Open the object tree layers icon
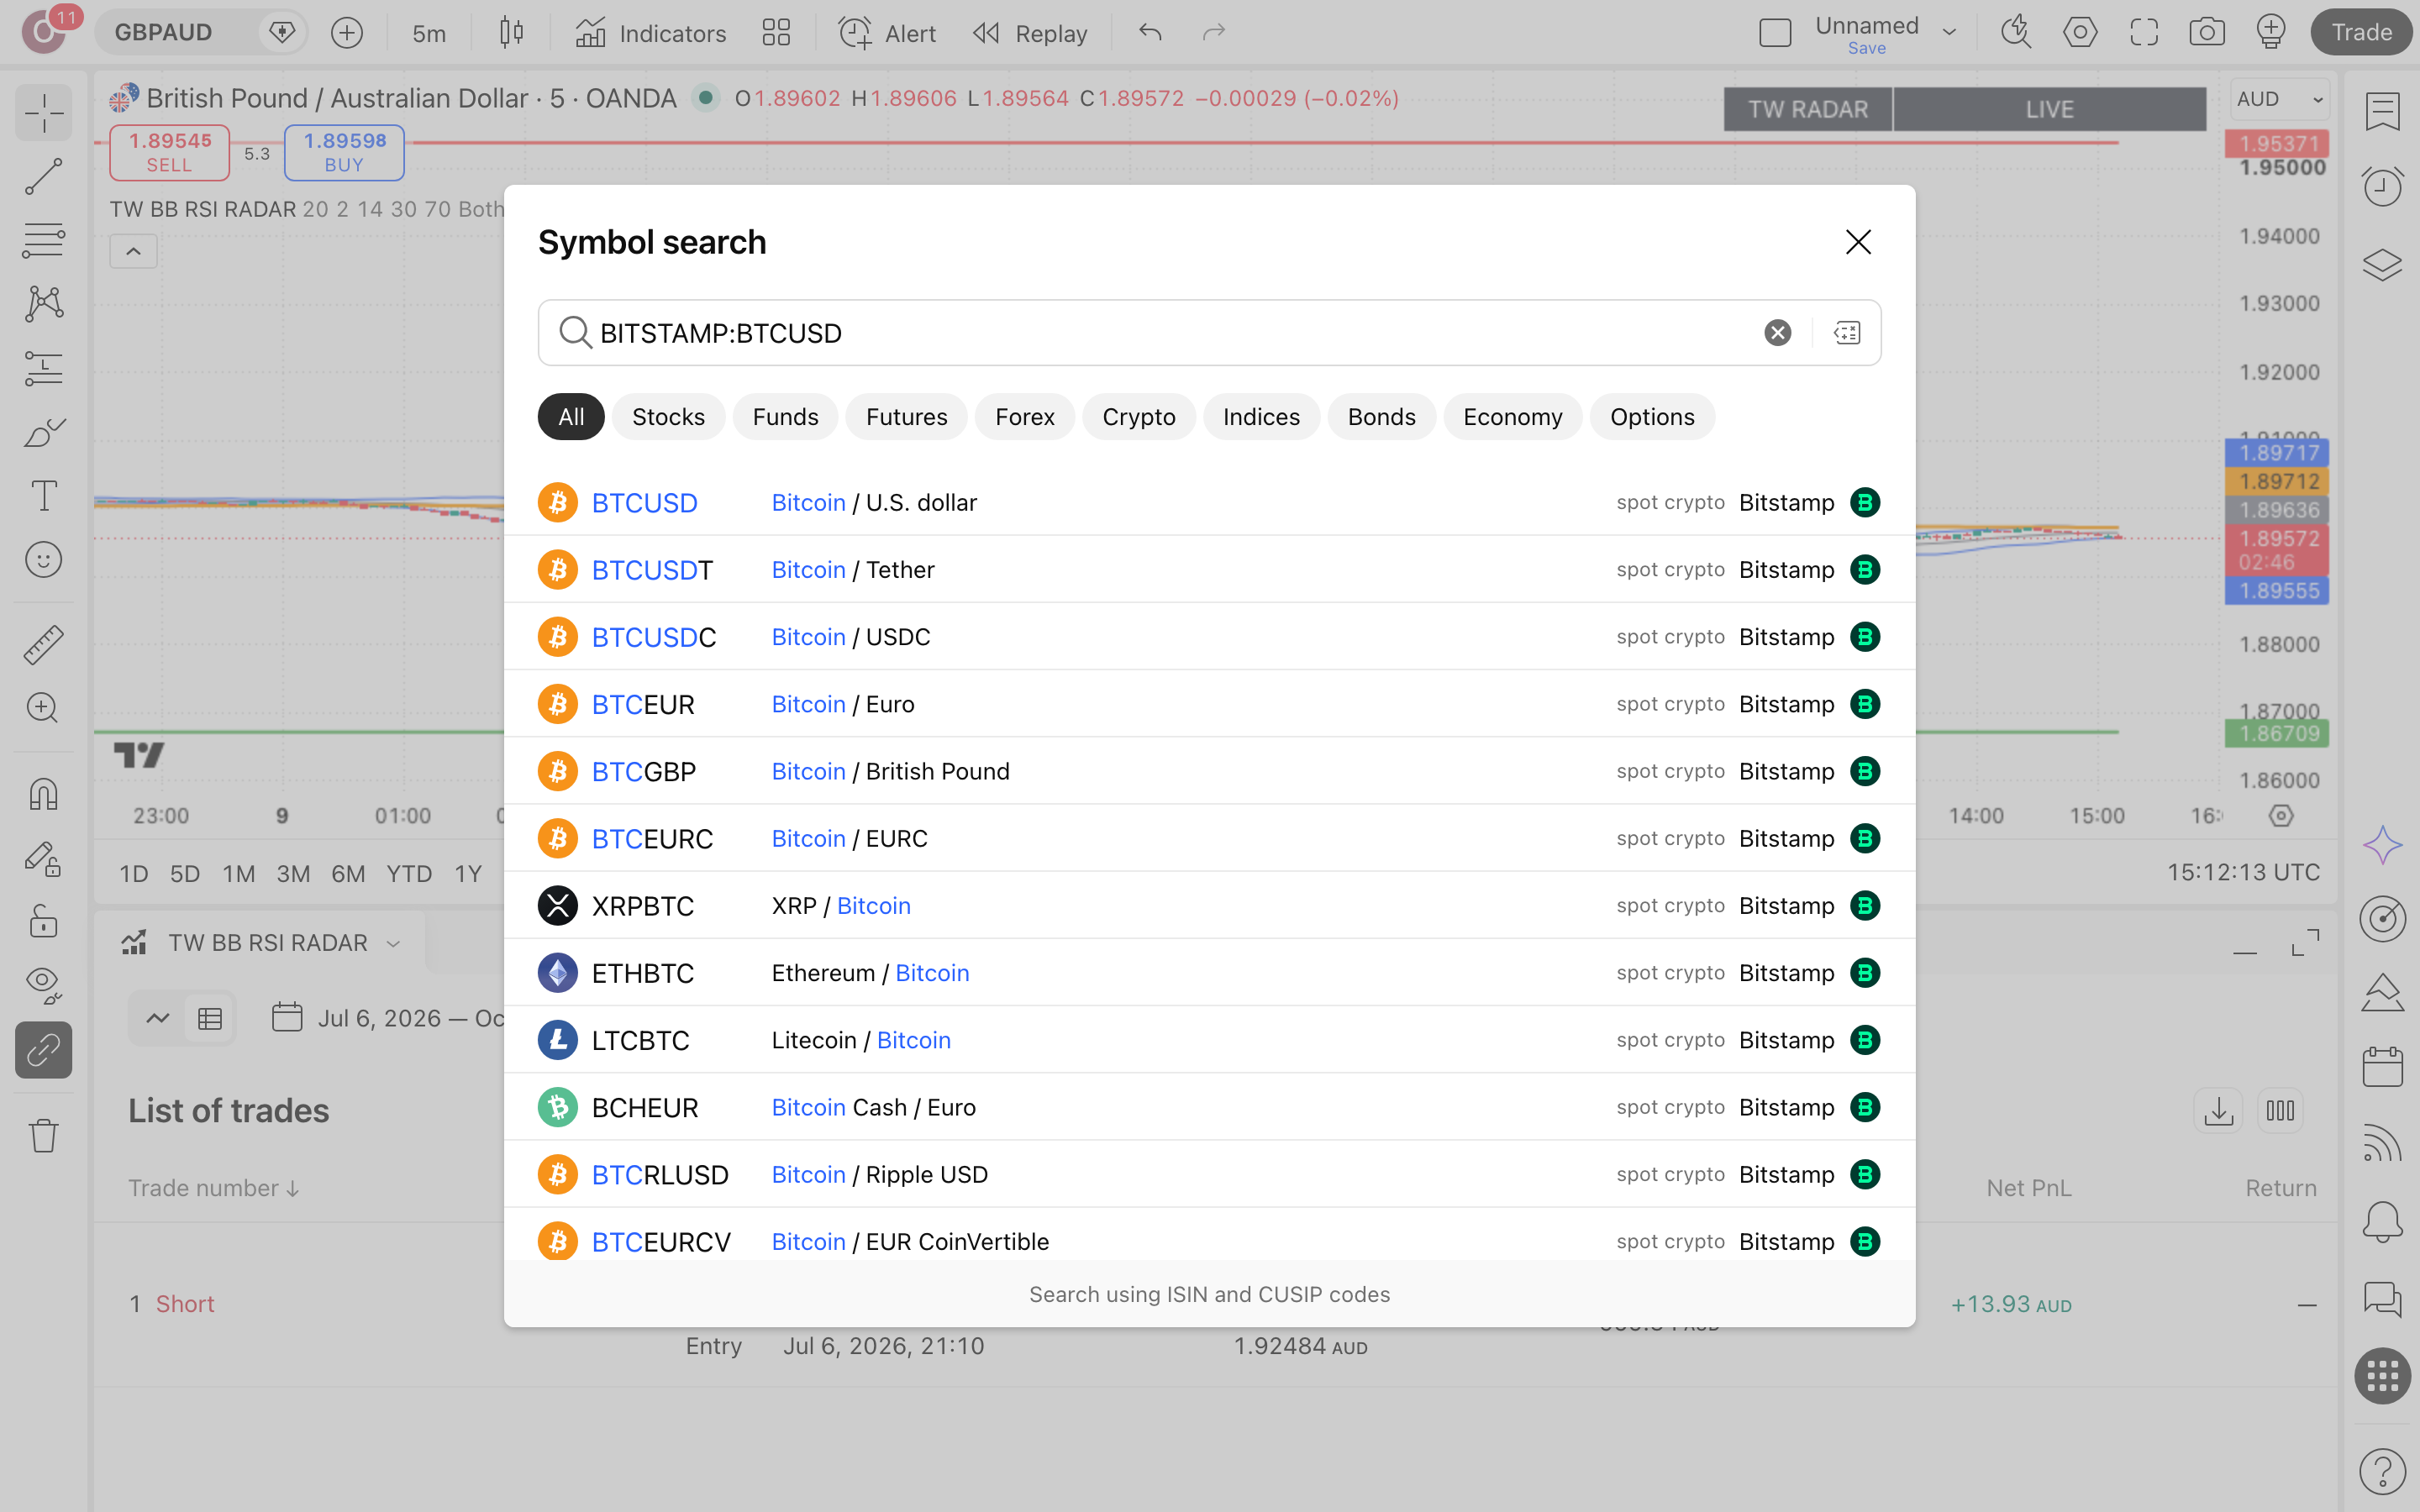This screenshot has width=2420, height=1512. click(x=2382, y=265)
